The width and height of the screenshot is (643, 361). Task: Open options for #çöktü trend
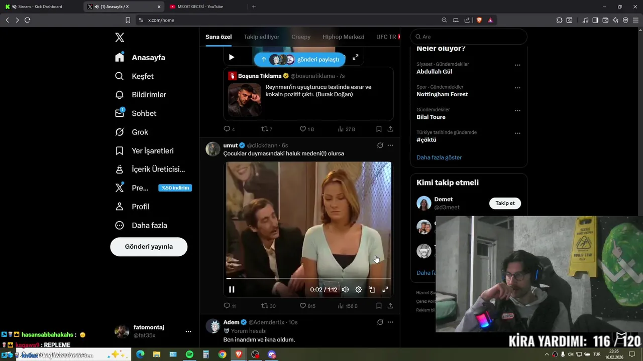pos(517,133)
